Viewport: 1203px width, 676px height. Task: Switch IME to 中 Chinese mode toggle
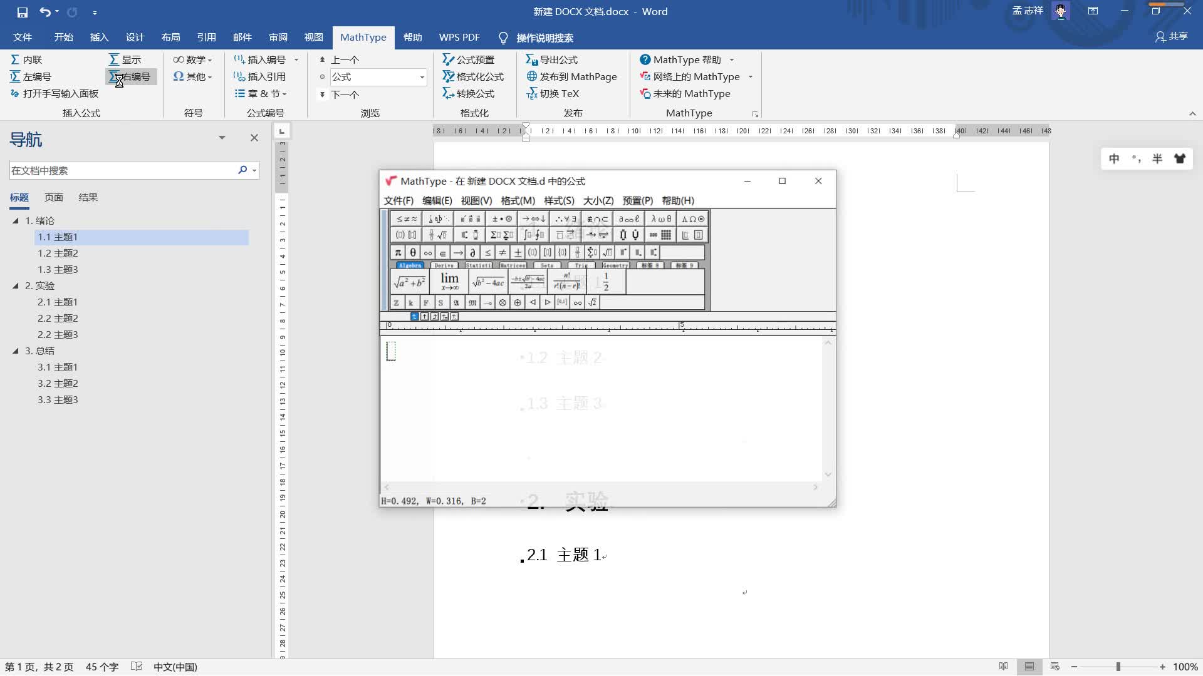coord(1114,159)
